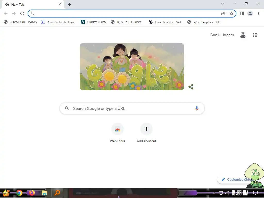Click the share this page icon
The height and width of the screenshot is (198, 264).
(x=223, y=13)
